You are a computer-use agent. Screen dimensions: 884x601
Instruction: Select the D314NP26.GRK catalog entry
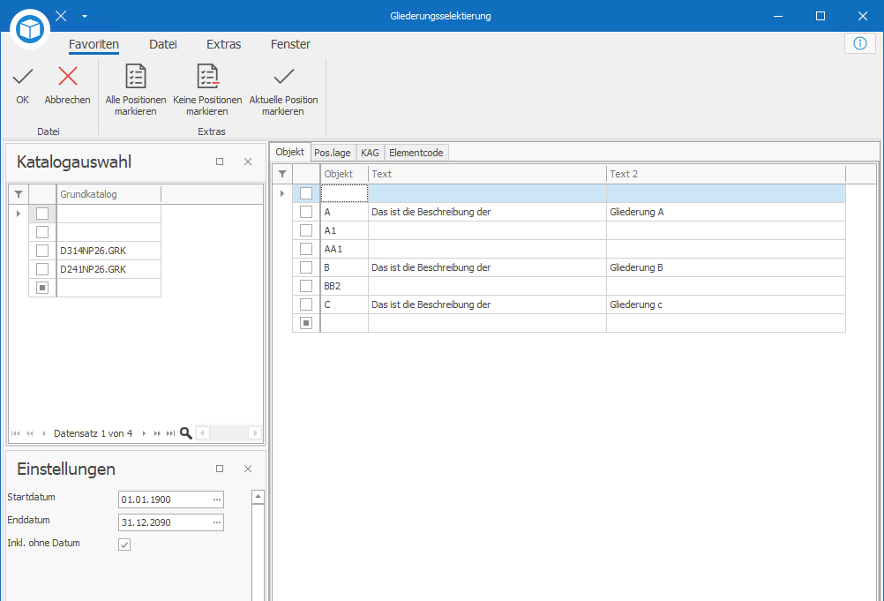click(x=109, y=251)
